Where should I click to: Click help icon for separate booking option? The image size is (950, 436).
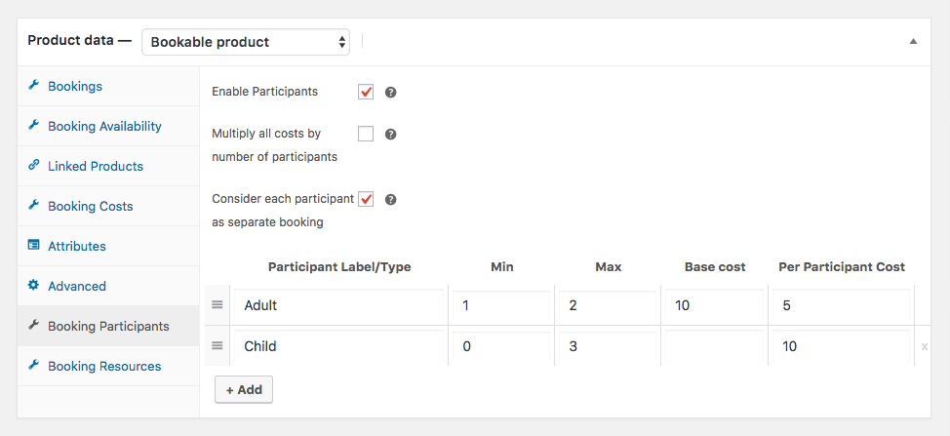[x=391, y=200]
